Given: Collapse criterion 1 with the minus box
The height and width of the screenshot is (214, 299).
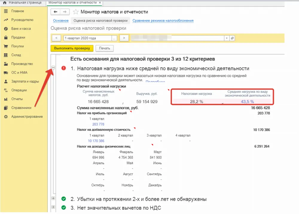Looking at the screenshot, I should (54, 67).
